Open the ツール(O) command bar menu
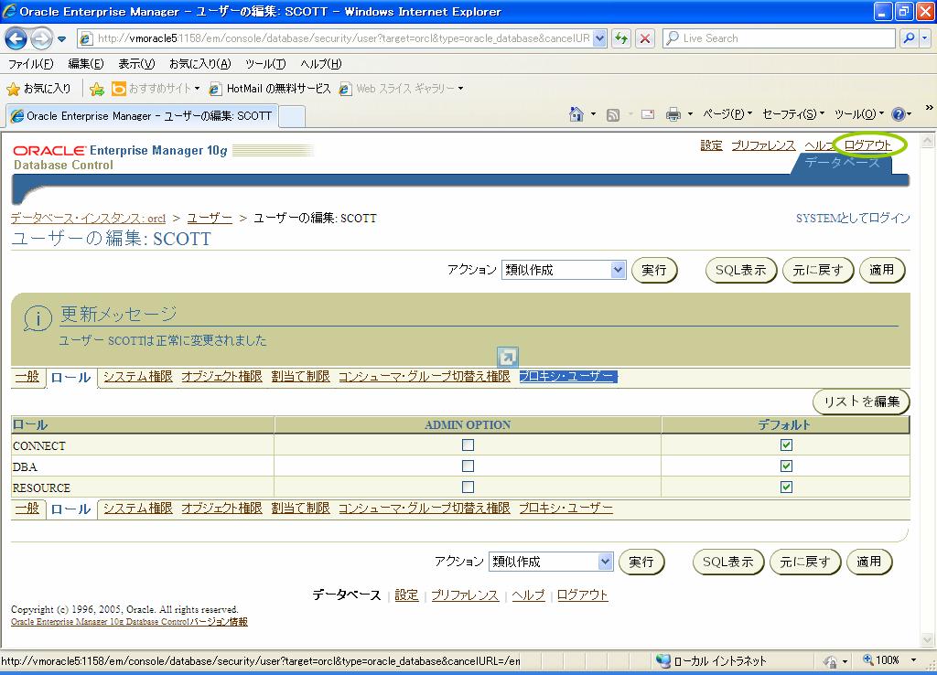This screenshot has height=675, width=937. point(858,114)
